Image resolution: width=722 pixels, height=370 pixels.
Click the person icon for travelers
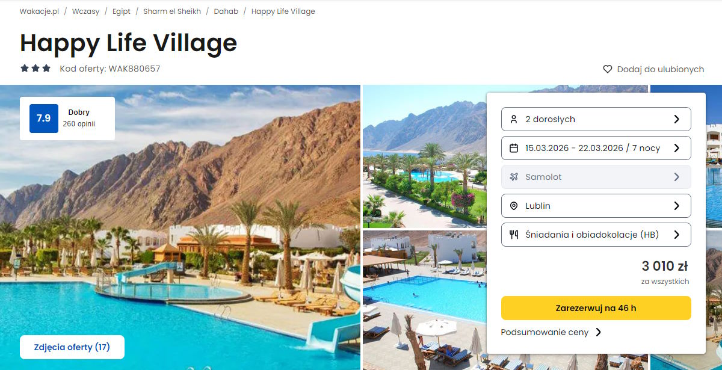pos(514,119)
